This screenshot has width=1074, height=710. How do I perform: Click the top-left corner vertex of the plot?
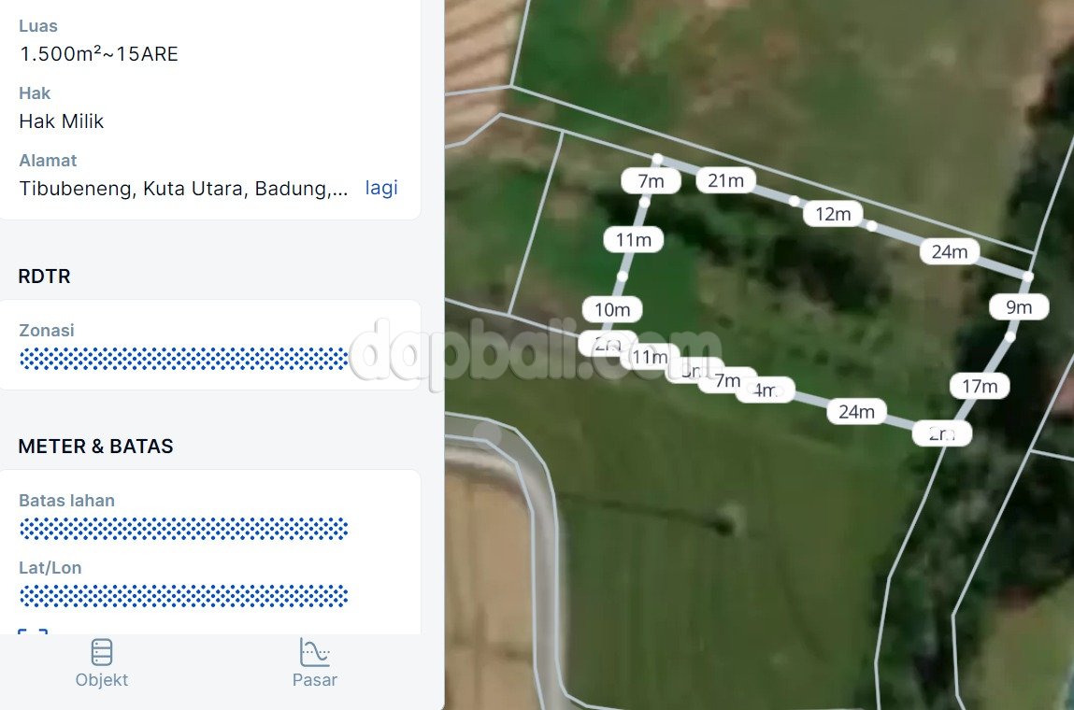(x=657, y=159)
